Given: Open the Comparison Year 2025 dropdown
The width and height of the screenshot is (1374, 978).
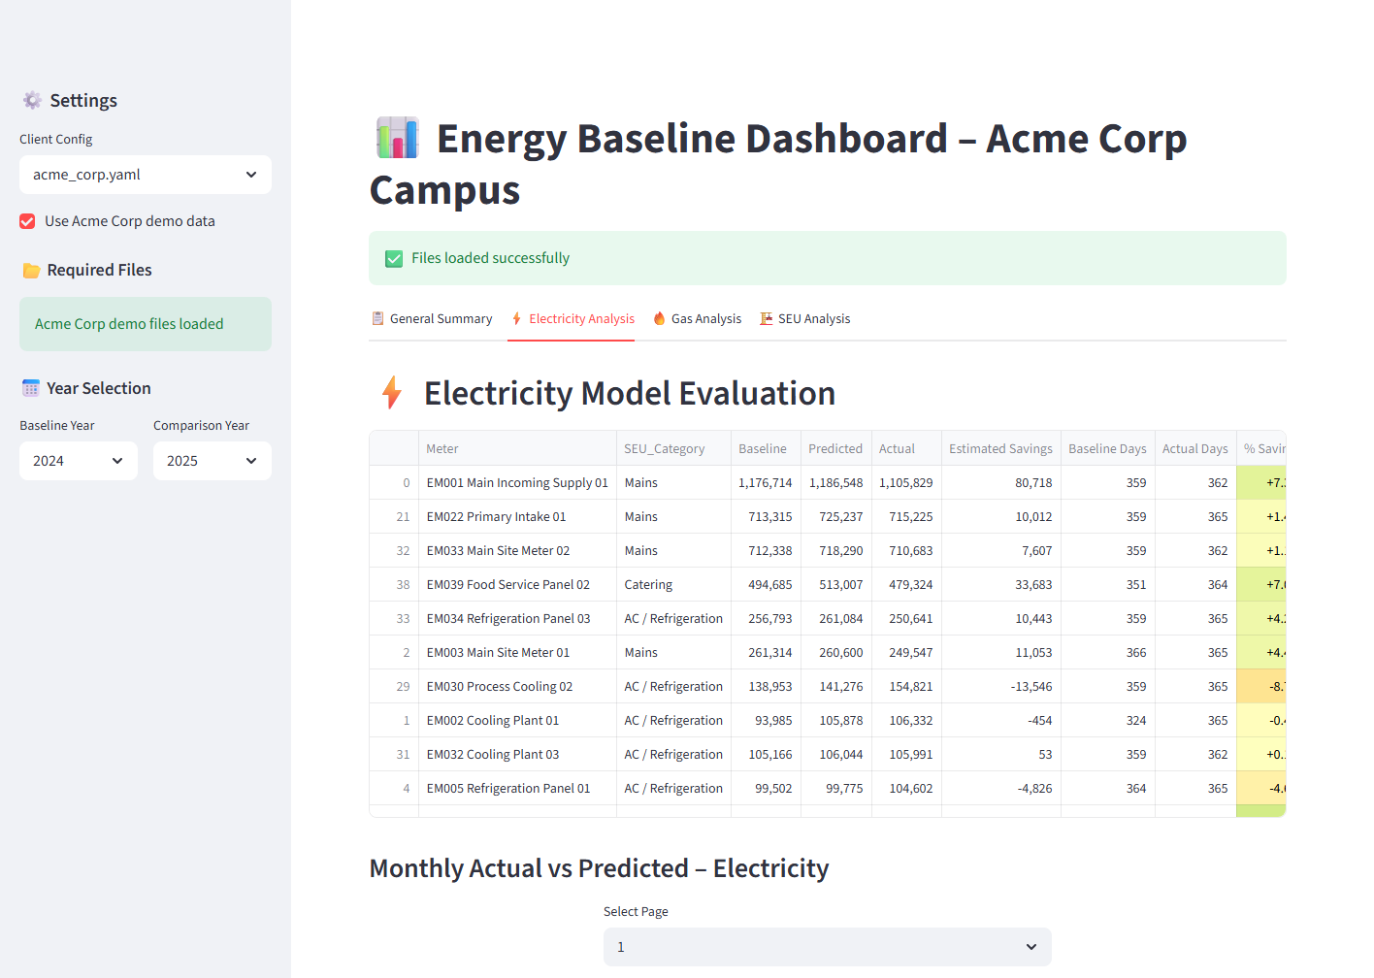Looking at the screenshot, I should pos(213,461).
